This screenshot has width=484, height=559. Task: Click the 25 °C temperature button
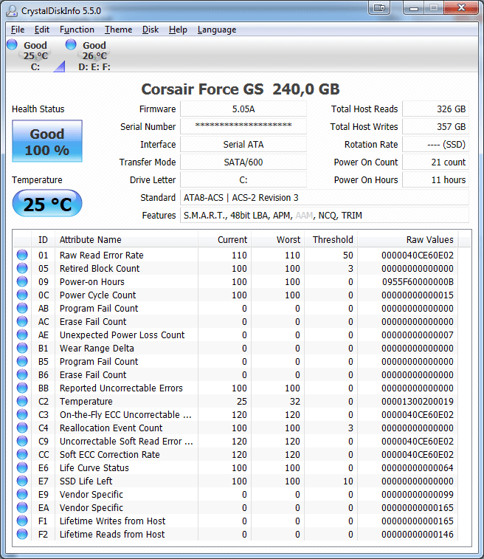tap(47, 204)
